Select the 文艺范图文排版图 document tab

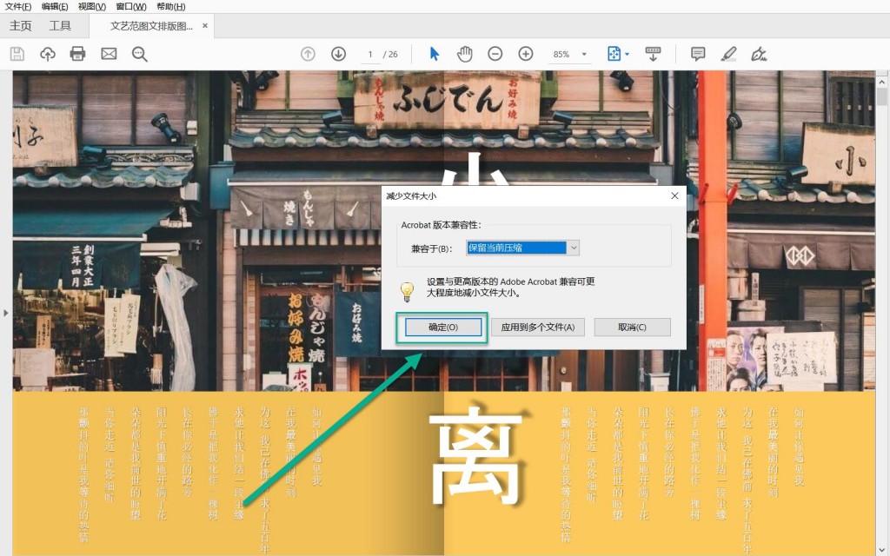(151, 26)
